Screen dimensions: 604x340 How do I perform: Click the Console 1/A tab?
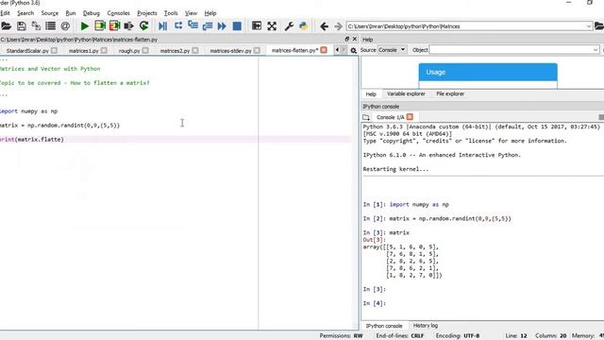click(x=390, y=117)
